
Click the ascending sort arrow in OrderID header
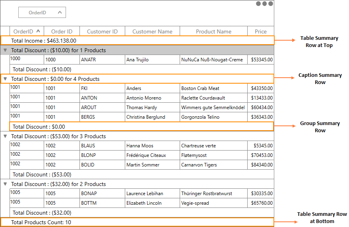[x=38, y=31]
